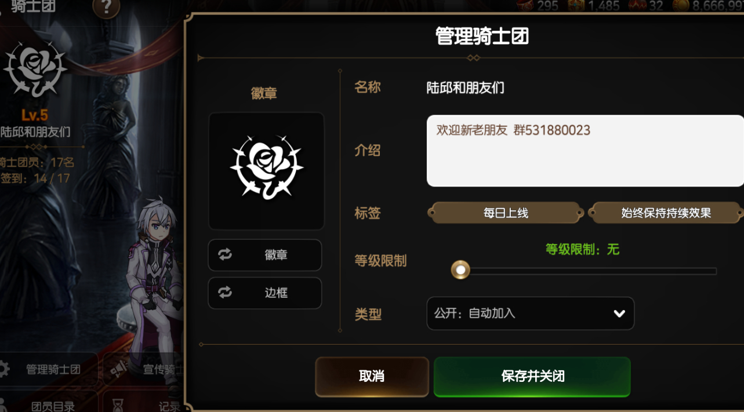Click the chevron arrow of the type dropdown
The height and width of the screenshot is (412, 744).
coord(619,313)
